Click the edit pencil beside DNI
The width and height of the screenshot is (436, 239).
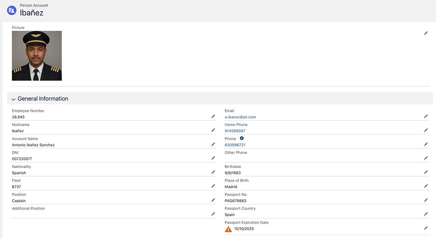213,158
